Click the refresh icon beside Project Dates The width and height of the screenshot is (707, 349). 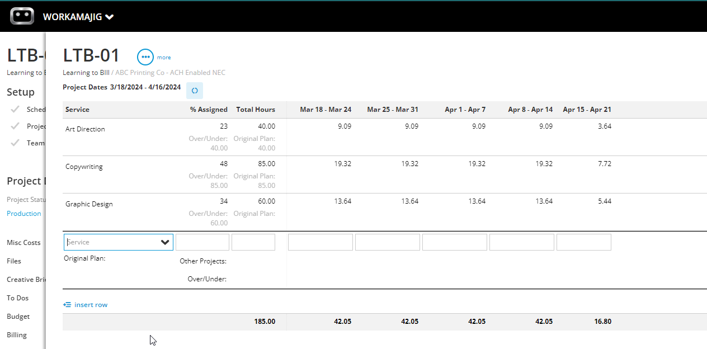pos(195,91)
